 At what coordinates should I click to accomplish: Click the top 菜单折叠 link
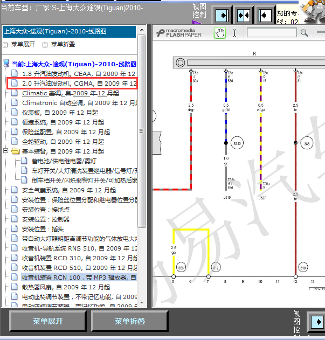click(x=63, y=44)
